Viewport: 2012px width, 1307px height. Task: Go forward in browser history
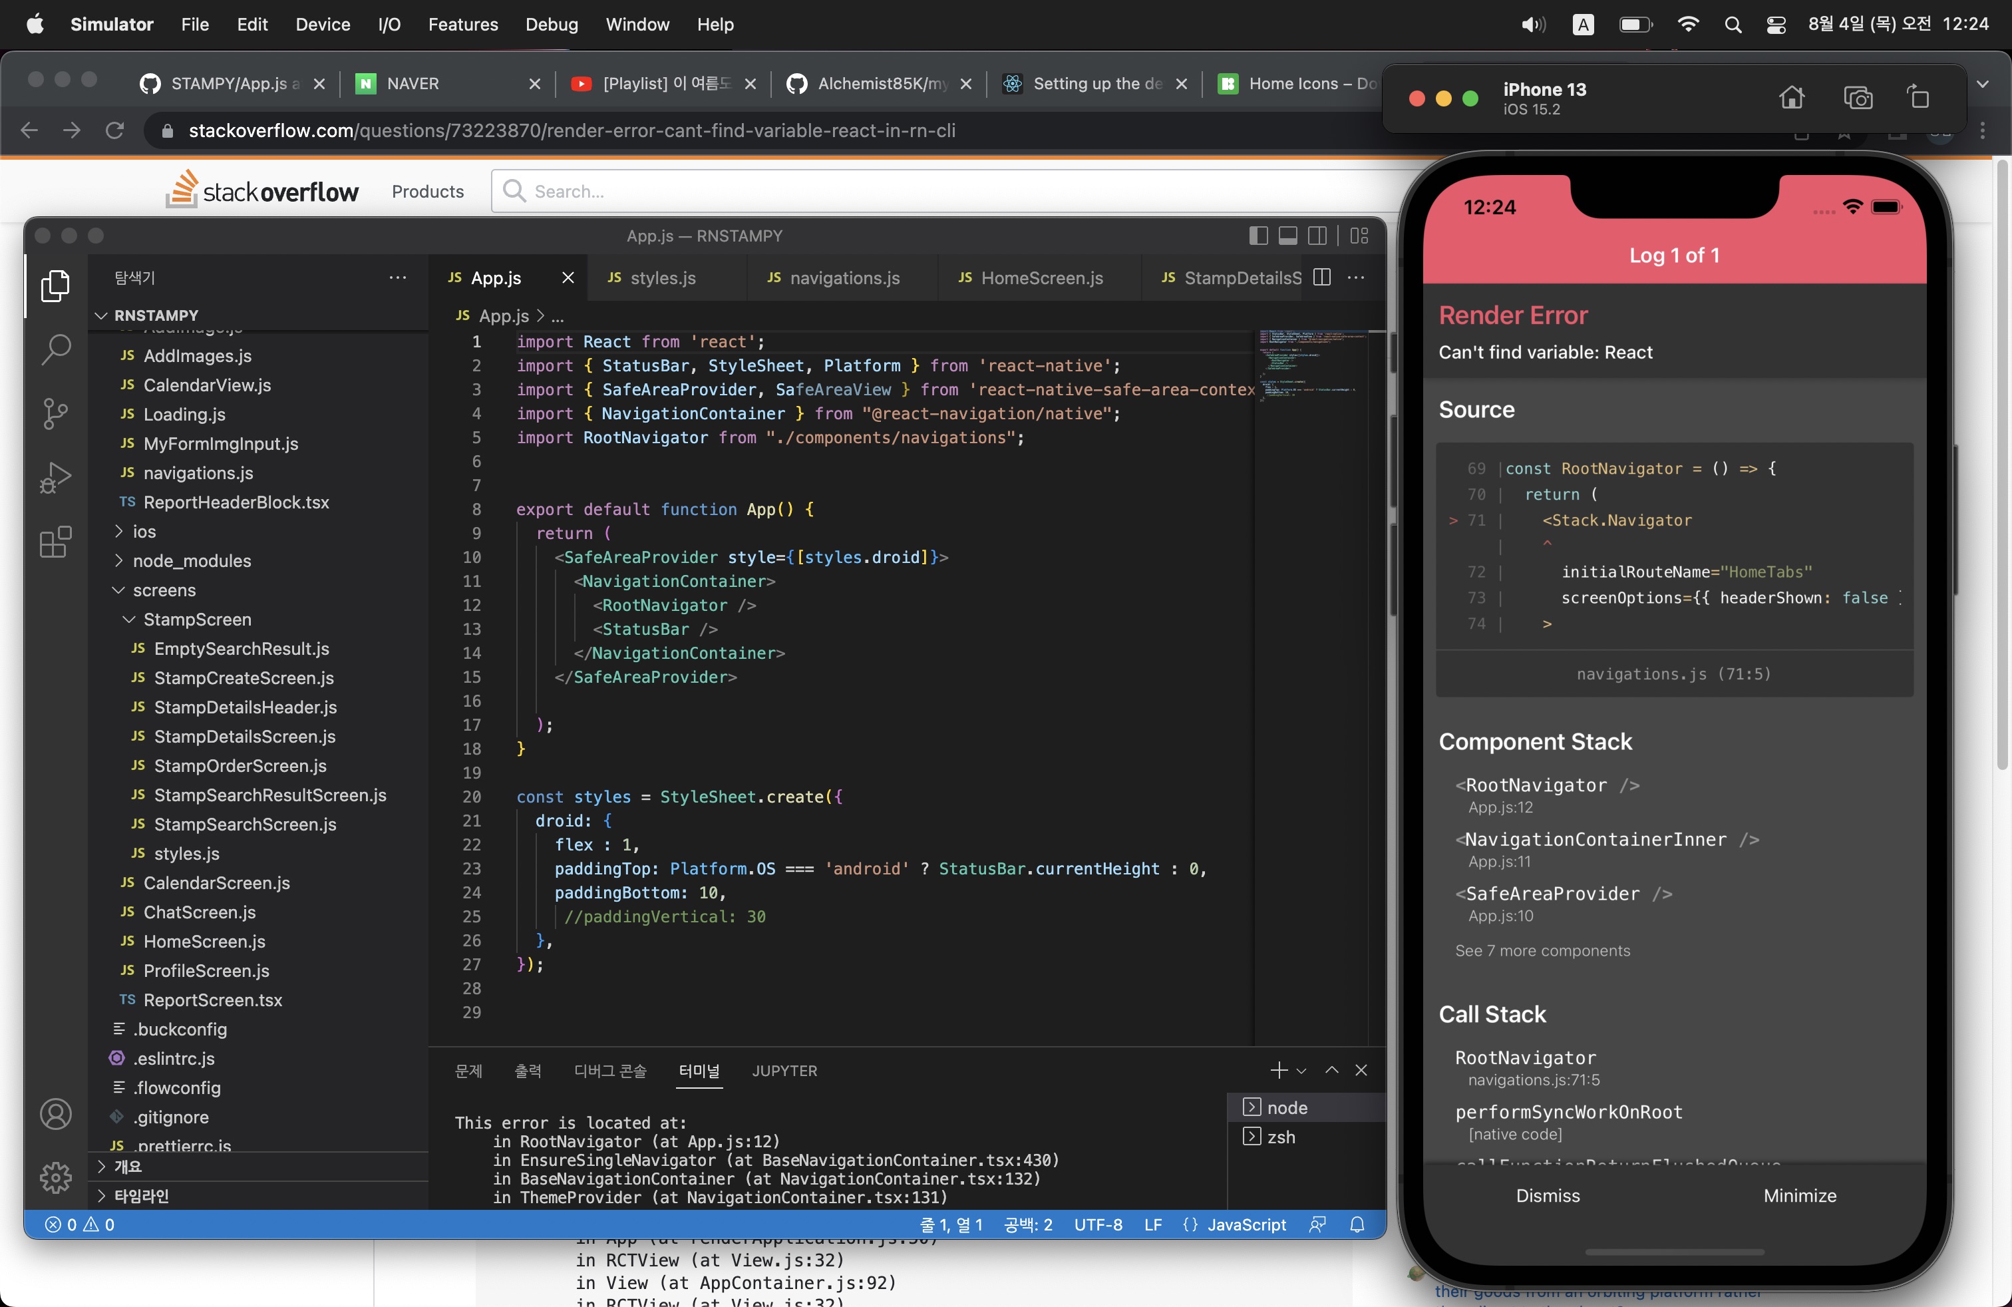tap(72, 130)
